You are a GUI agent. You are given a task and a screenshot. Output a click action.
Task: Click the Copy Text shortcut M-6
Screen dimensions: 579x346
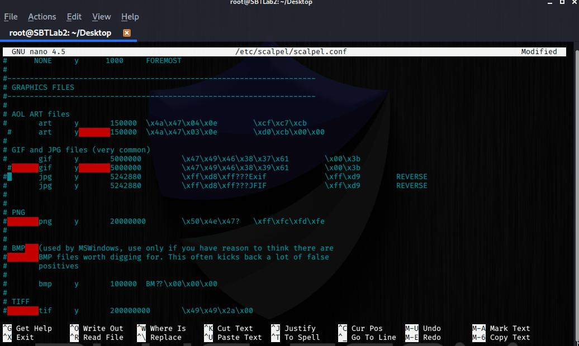point(501,337)
